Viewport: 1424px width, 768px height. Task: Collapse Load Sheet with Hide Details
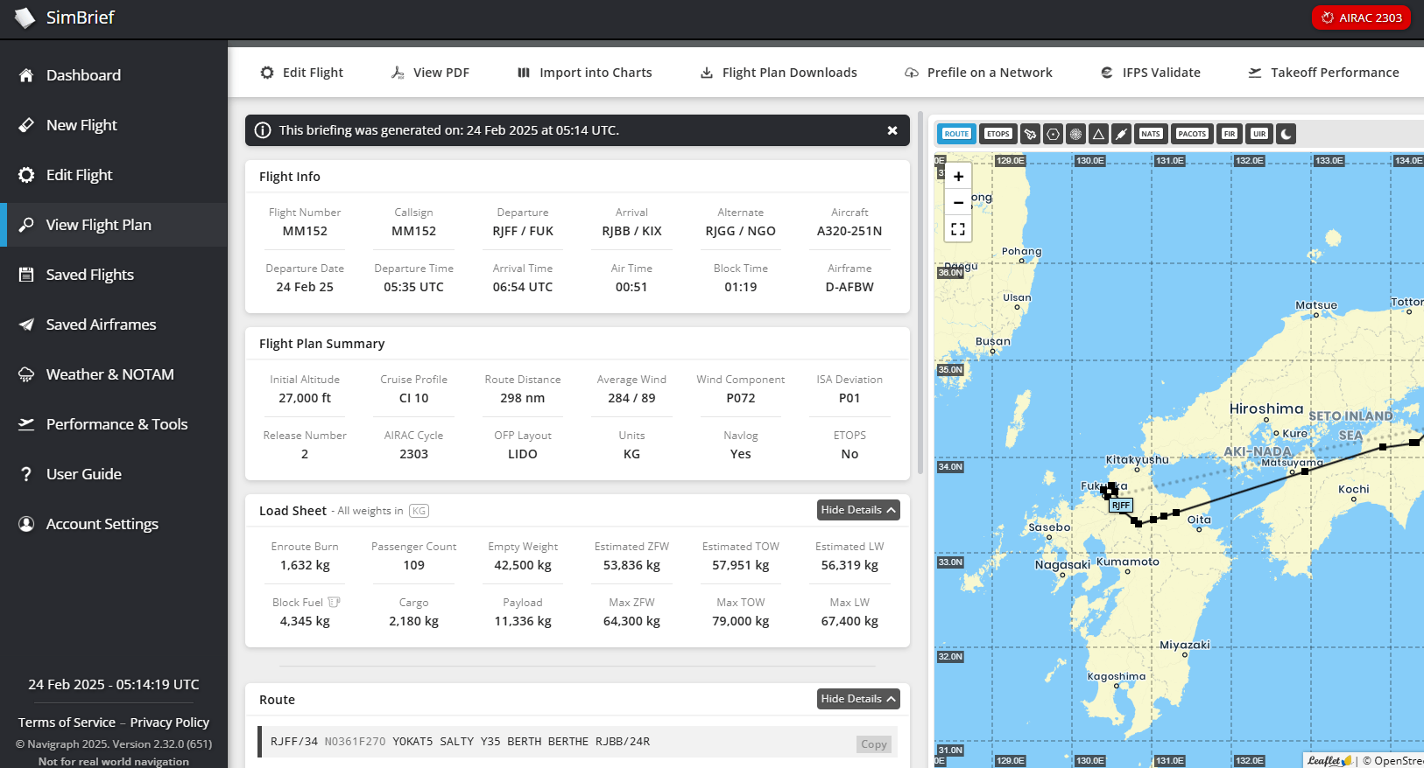(858, 510)
